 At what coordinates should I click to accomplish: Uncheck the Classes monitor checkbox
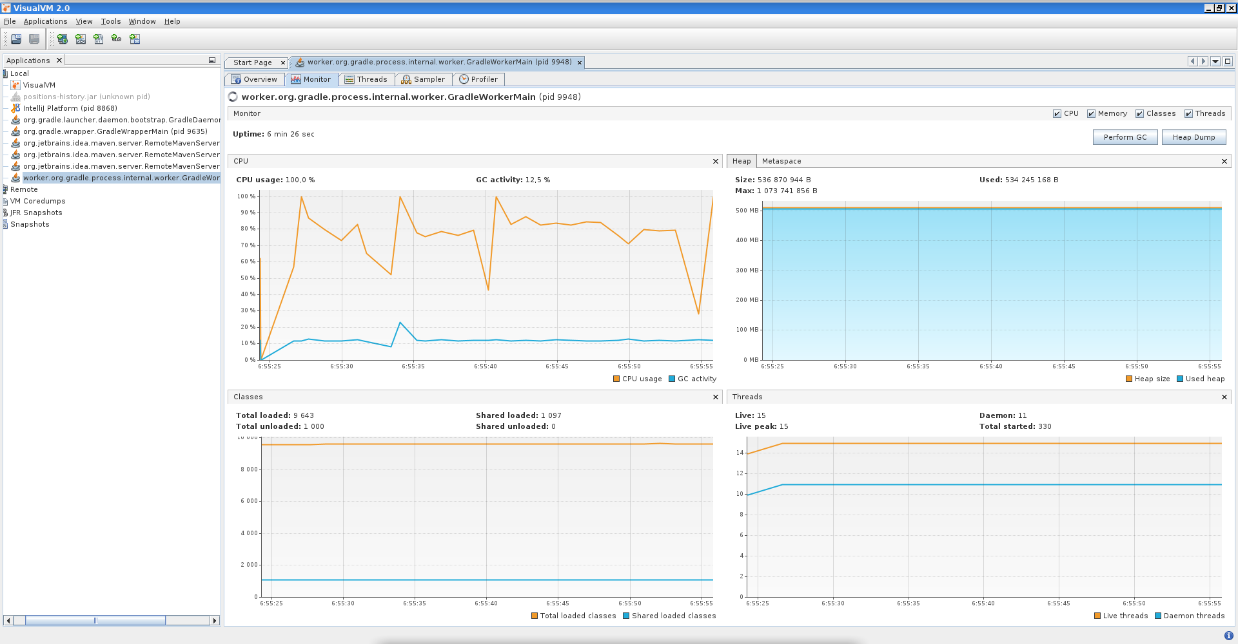point(1139,114)
